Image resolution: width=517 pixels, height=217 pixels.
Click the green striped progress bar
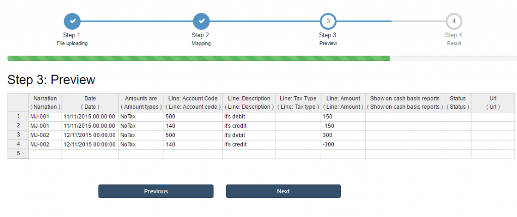(x=198, y=58)
